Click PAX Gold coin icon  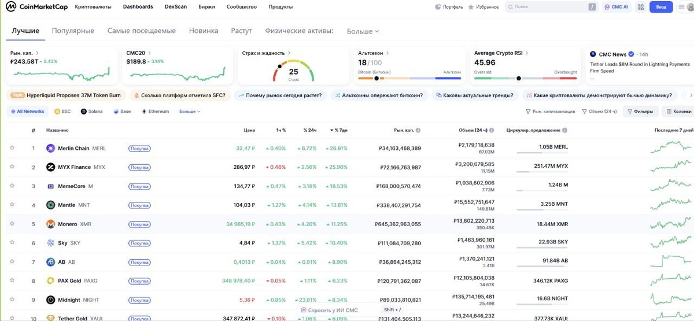click(x=50, y=281)
